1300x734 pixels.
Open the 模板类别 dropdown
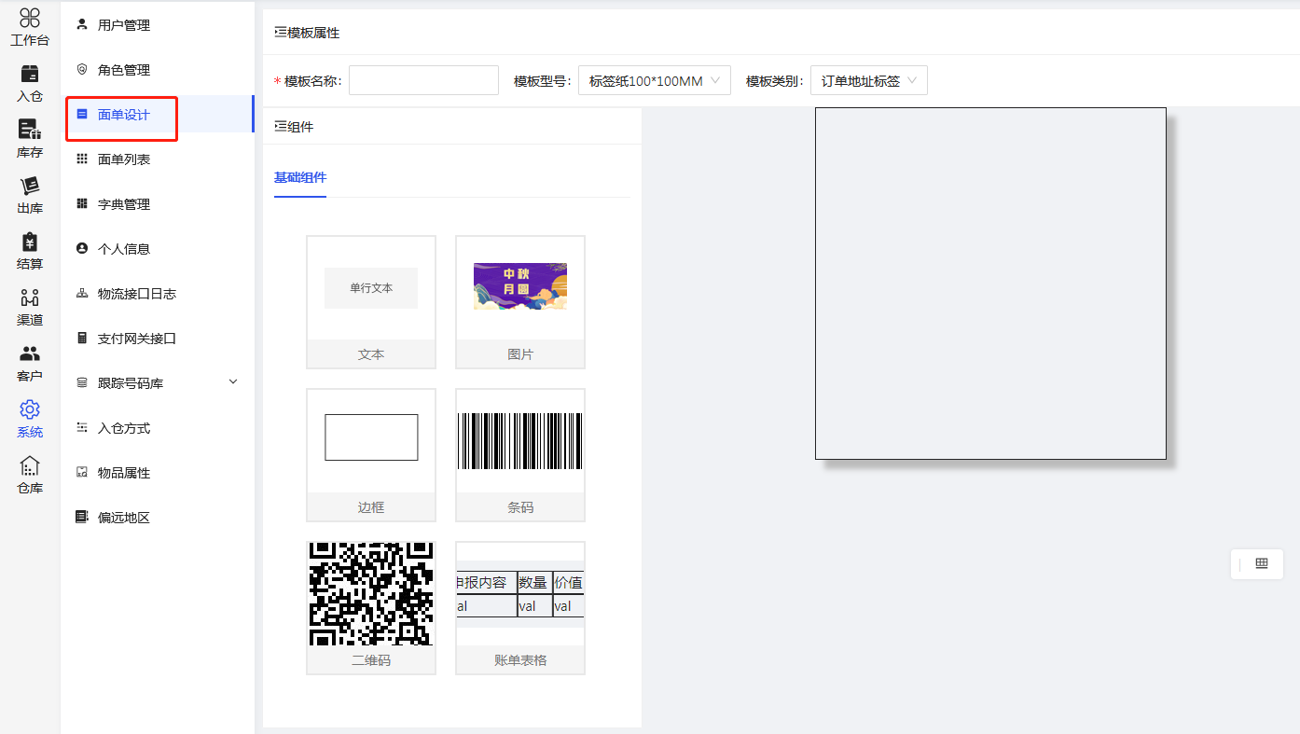pos(868,81)
